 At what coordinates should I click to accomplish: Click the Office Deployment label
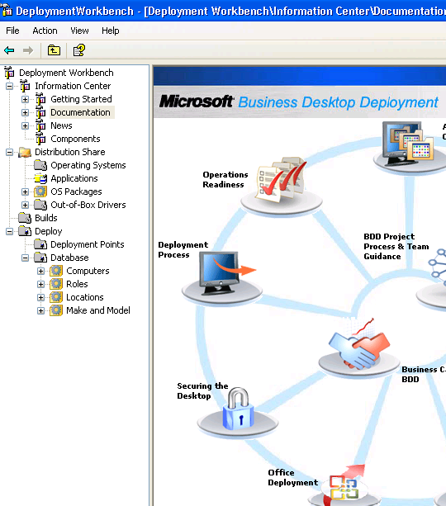[293, 478]
